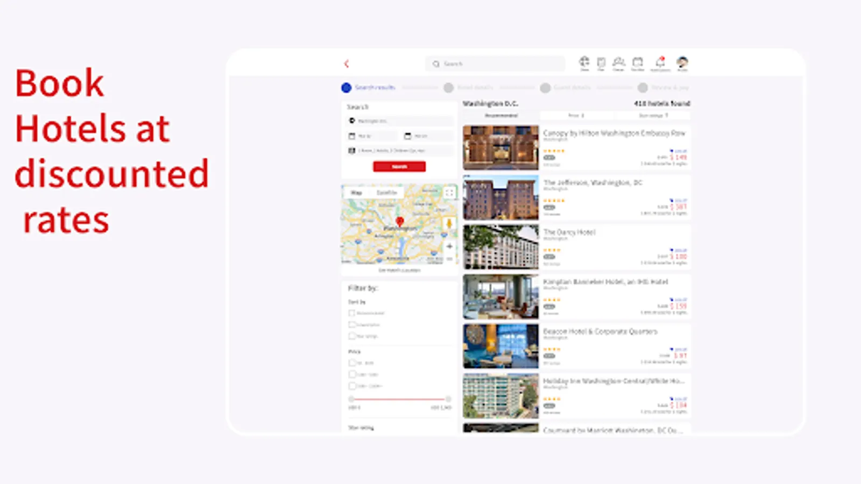Select the Street View pegman on the map
Image resolution: width=861 pixels, height=484 pixels.
(x=449, y=224)
